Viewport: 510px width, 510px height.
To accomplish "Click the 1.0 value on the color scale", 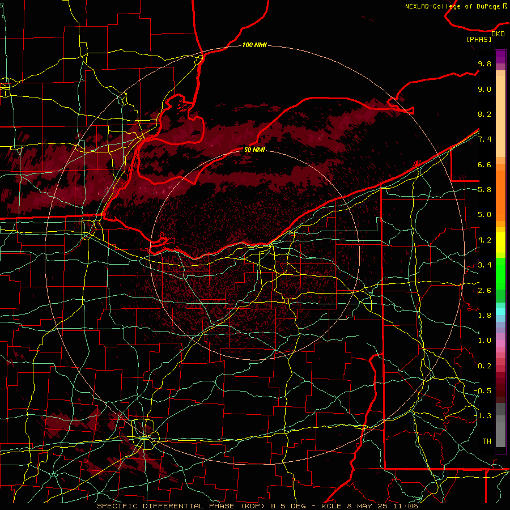I will pos(484,341).
